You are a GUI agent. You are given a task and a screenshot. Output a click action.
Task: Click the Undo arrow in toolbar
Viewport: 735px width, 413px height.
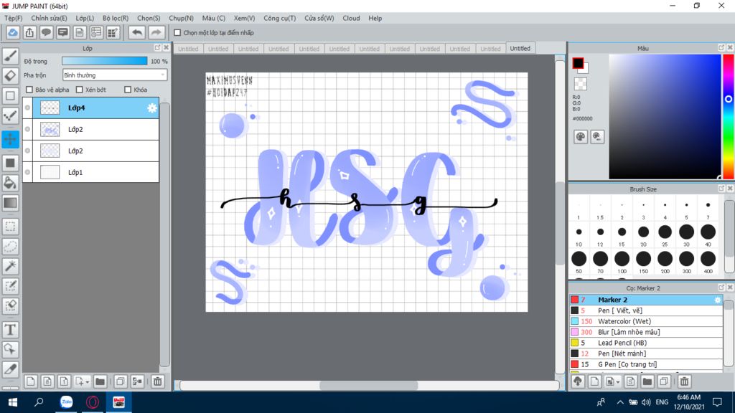137,32
